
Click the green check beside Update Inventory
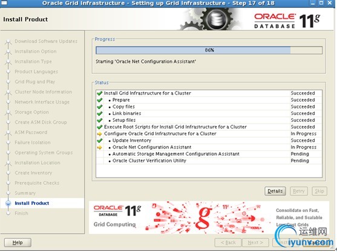[x=99, y=141]
